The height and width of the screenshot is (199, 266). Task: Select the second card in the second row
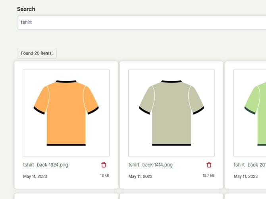(x=171, y=196)
